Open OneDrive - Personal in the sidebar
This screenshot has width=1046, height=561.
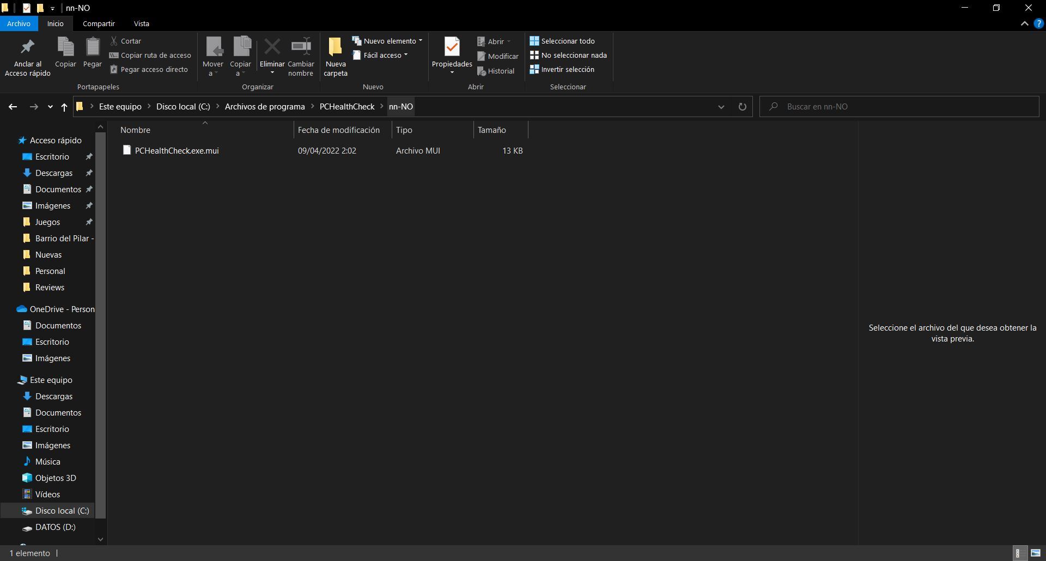point(62,309)
